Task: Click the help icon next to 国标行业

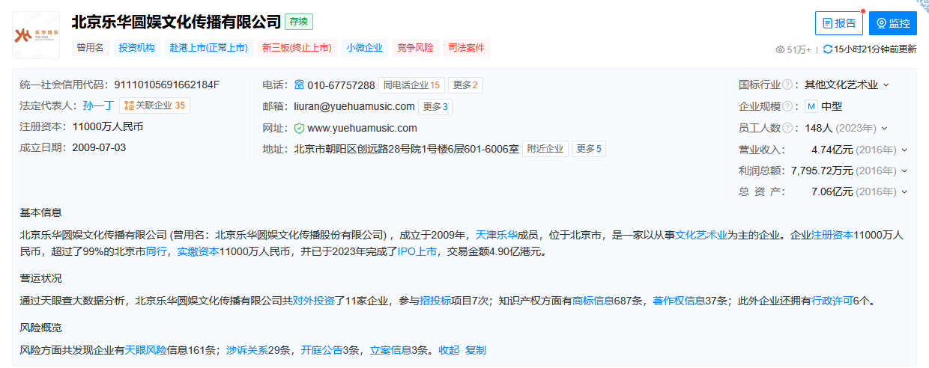Action: [787, 85]
